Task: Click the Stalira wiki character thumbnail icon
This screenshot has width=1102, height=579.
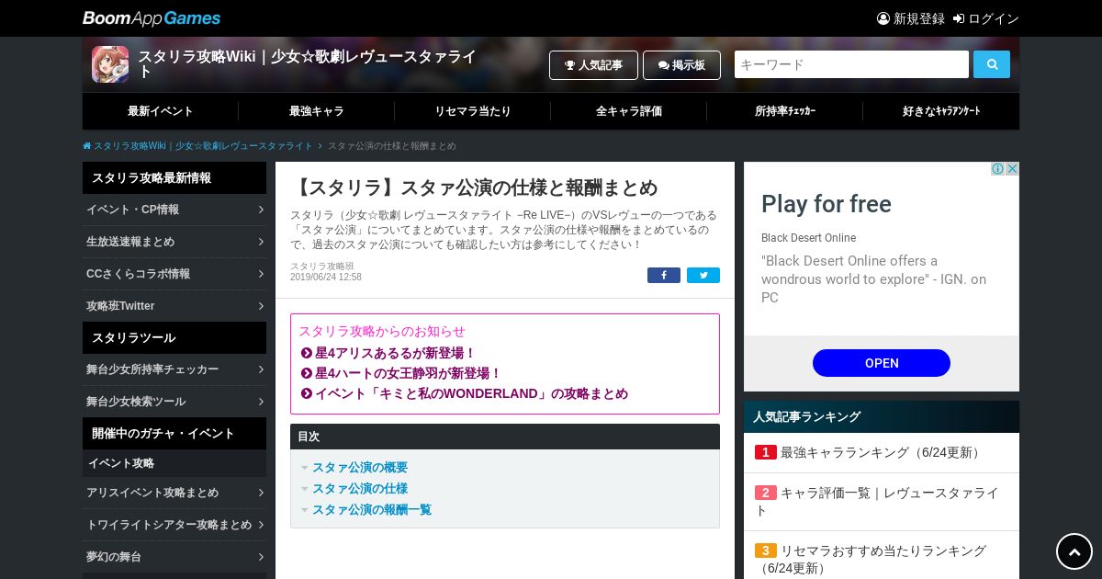Action: coord(110,64)
